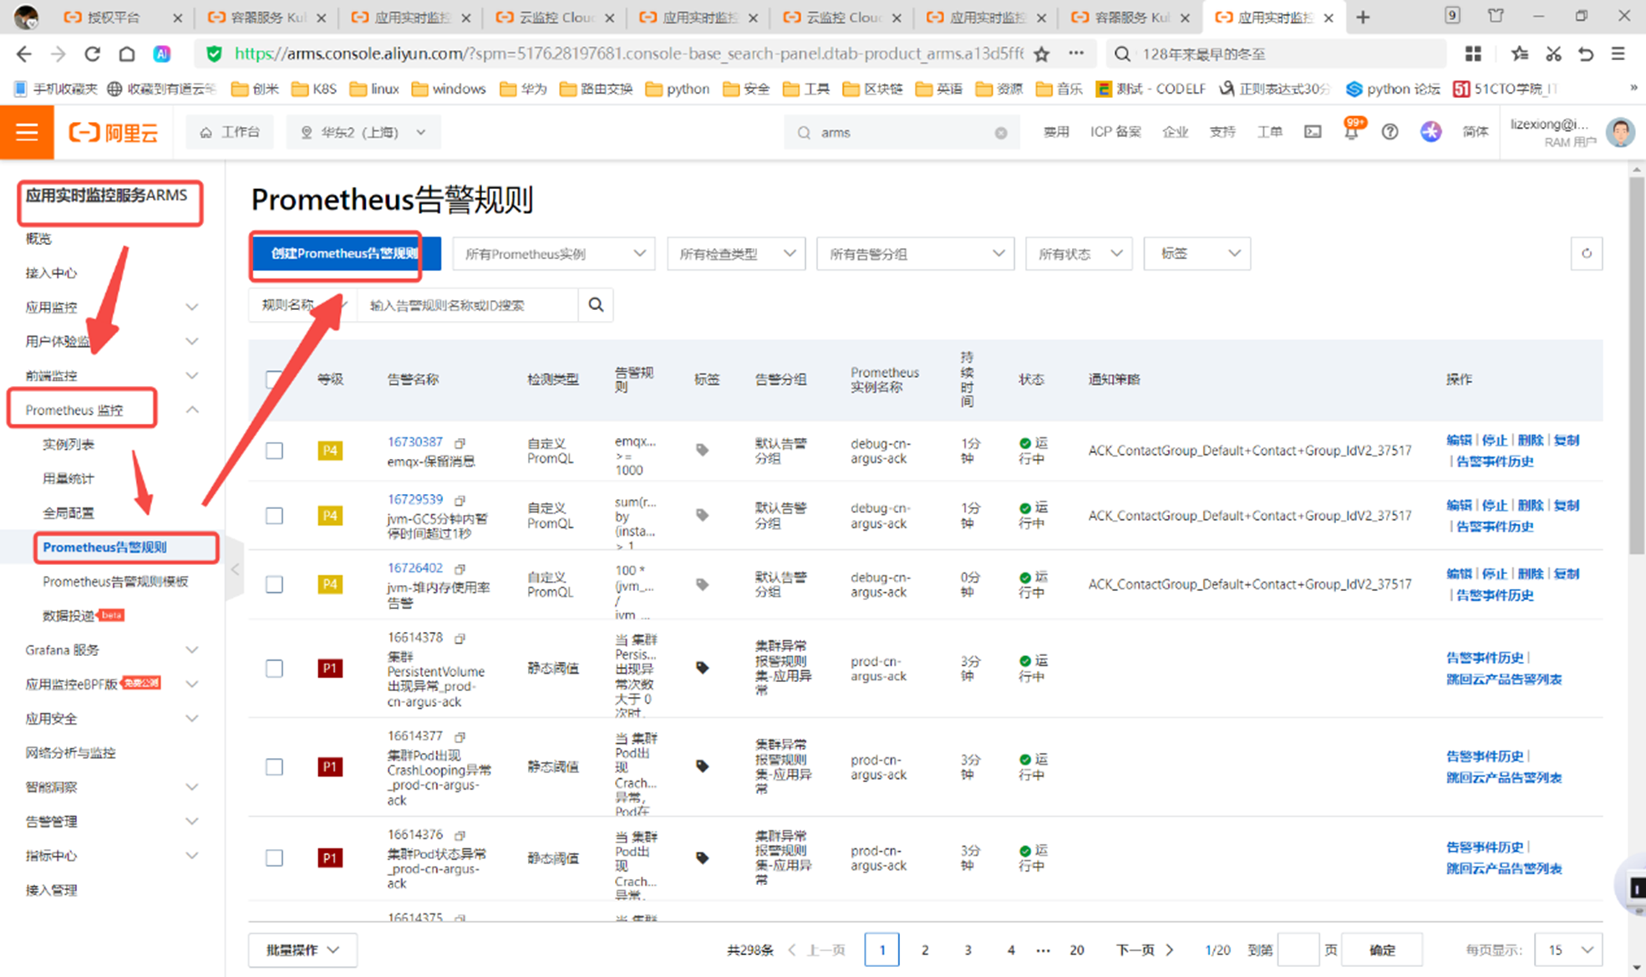Check the select-all checkbox in table header
The image size is (1646, 977).
274,379
